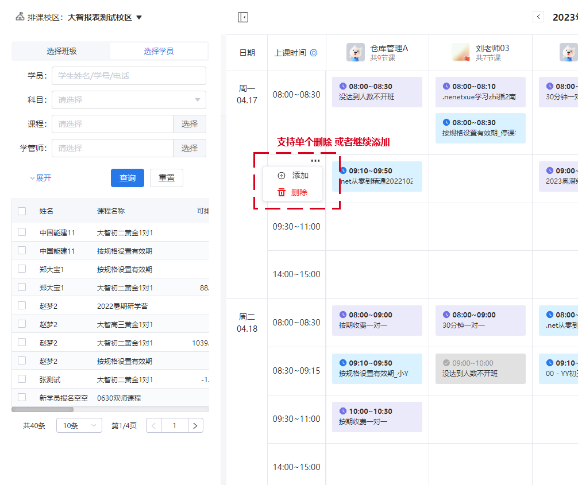Click the 课程 input field
The width and height of the screenshot is (578, 485).
(113, 124)
